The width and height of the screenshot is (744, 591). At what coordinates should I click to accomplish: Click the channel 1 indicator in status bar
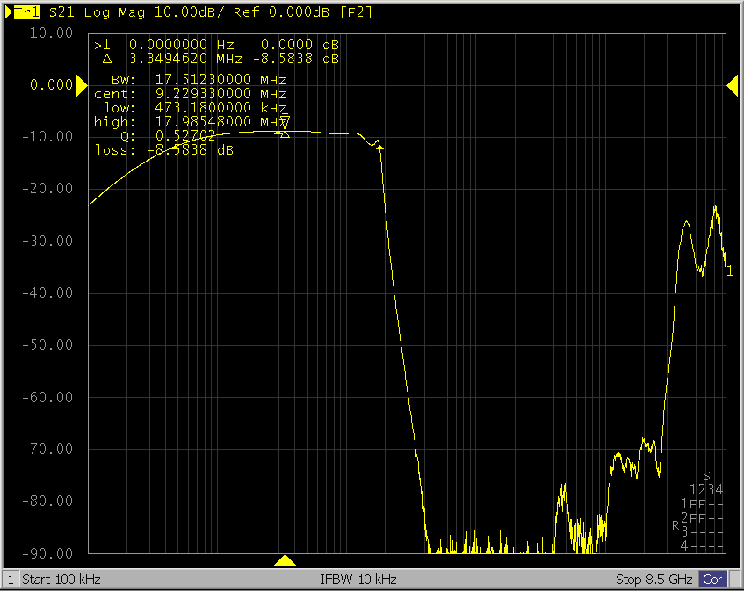(x=11, y=580)
